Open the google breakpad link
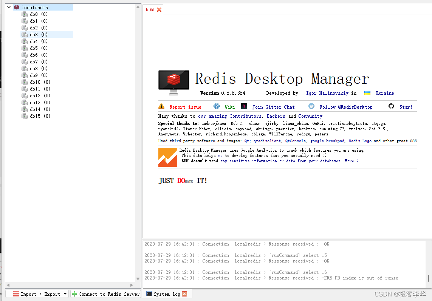The height and width of the screenshot is (301, 432). [x=327, y=141]
